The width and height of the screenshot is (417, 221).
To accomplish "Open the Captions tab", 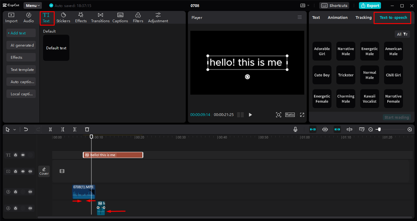I will [120, 18].
